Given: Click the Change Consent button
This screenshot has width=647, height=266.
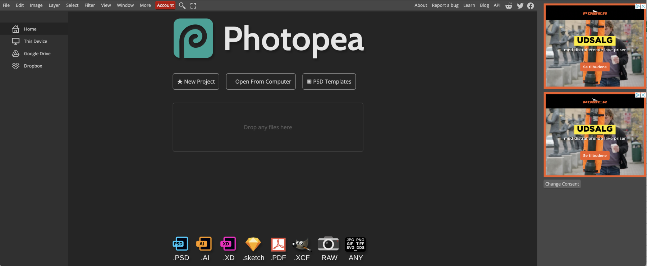Looking at the screenshot, I should click(562, 184).
